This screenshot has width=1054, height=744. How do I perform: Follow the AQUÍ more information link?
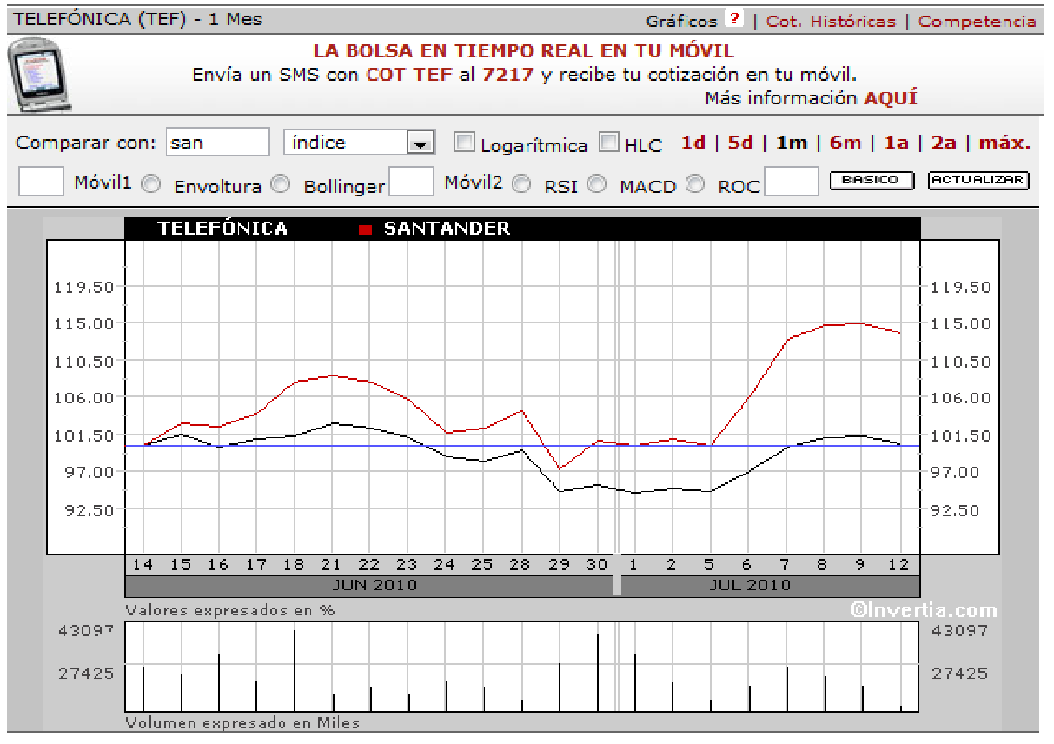(891, 97)
